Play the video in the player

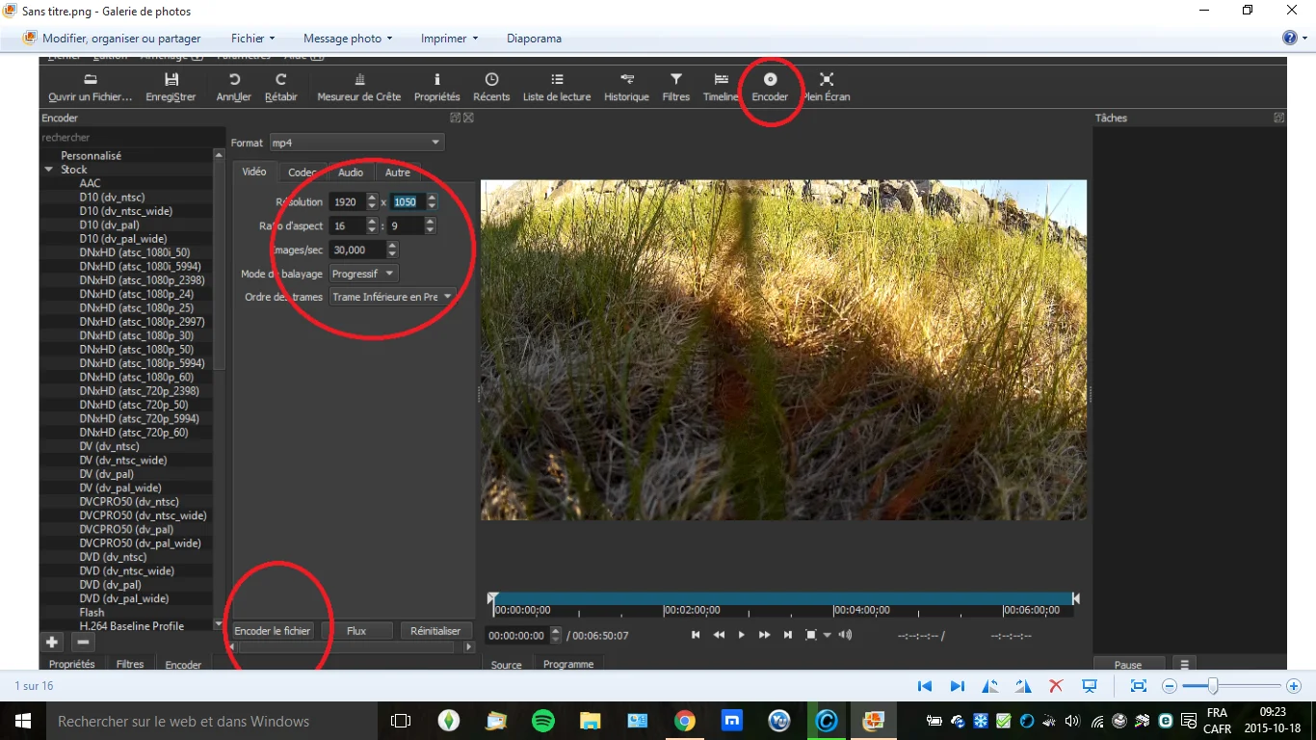pyautogui.click(x=742, y=635)
